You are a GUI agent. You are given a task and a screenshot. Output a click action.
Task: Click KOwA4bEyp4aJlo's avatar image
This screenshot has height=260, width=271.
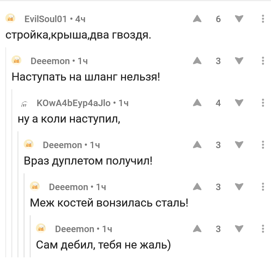coord(23,103)
